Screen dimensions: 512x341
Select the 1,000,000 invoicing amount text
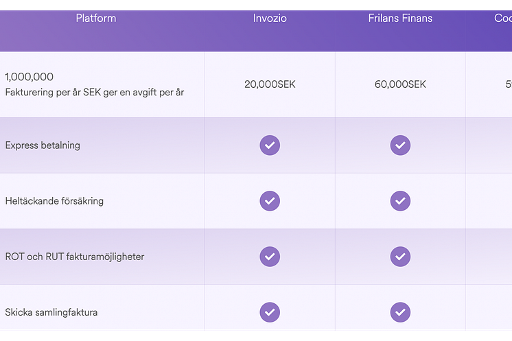pyautogui.click(x=29, y=77)
